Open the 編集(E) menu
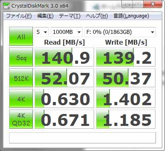 point(45,16)
